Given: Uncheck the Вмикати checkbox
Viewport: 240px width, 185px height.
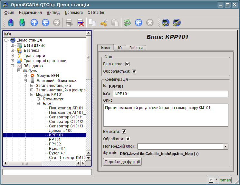Looking at the screenshot, I should click(x=124, y=132).
